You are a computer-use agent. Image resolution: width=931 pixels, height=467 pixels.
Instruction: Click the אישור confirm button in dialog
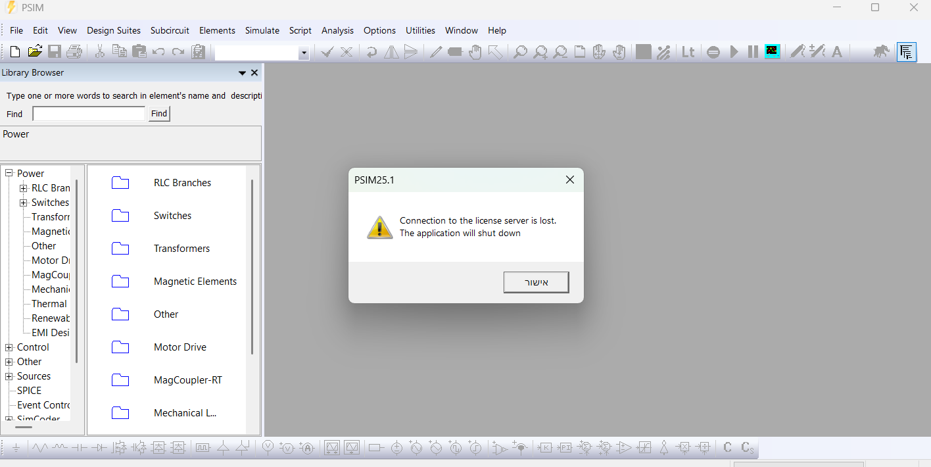pos(537,282)
